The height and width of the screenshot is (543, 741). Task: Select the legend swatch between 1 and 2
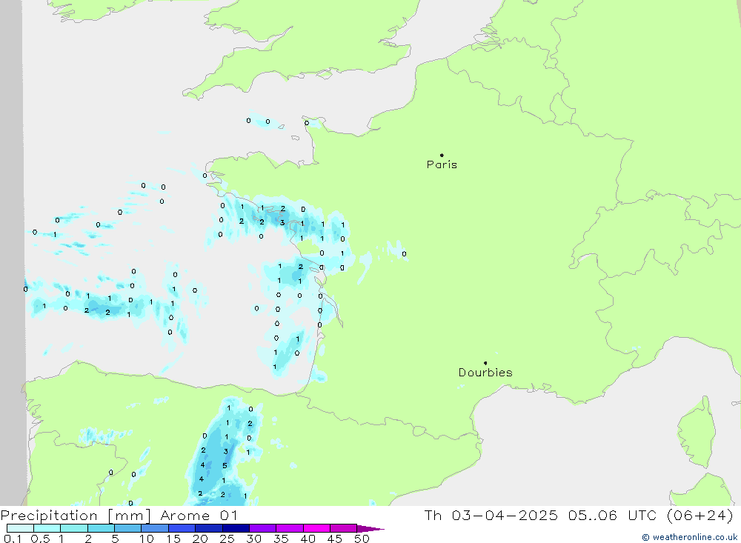[74, 528]
